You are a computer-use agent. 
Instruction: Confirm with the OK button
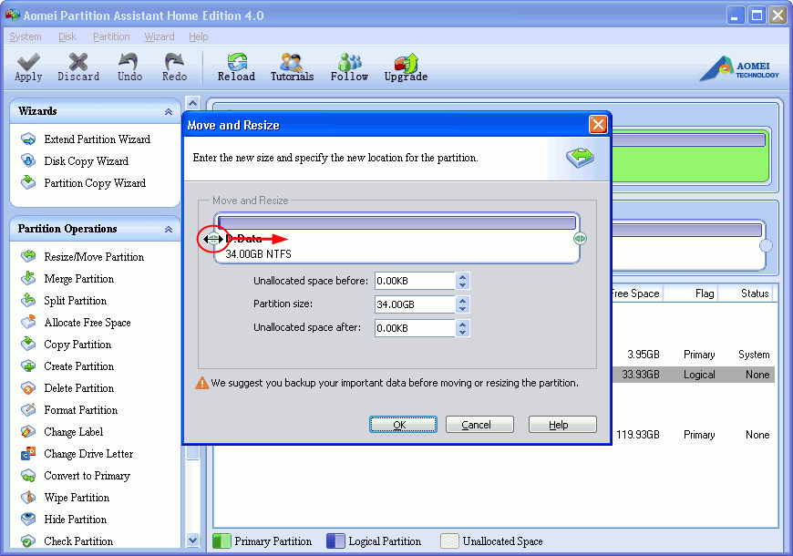click(x=403, y=425)
